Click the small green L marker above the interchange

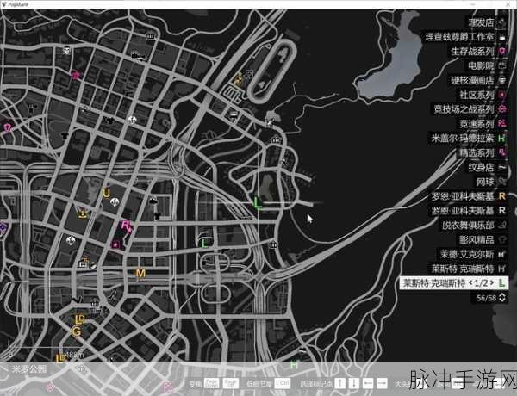point(204,244)
